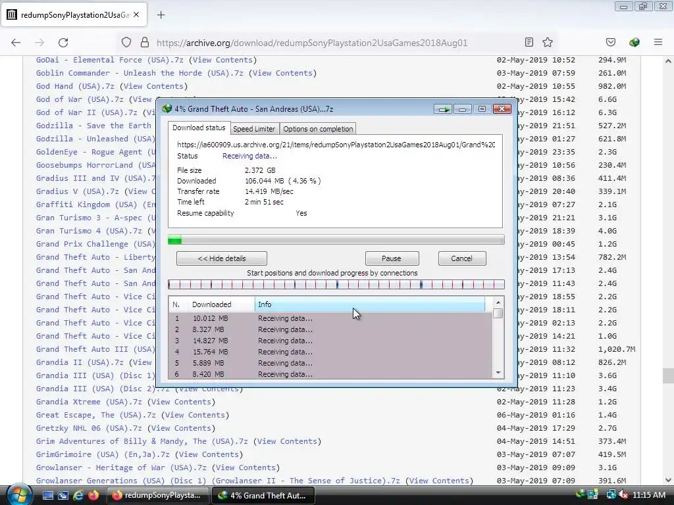
Task: Open Windows Start orb
Action: 18,494
